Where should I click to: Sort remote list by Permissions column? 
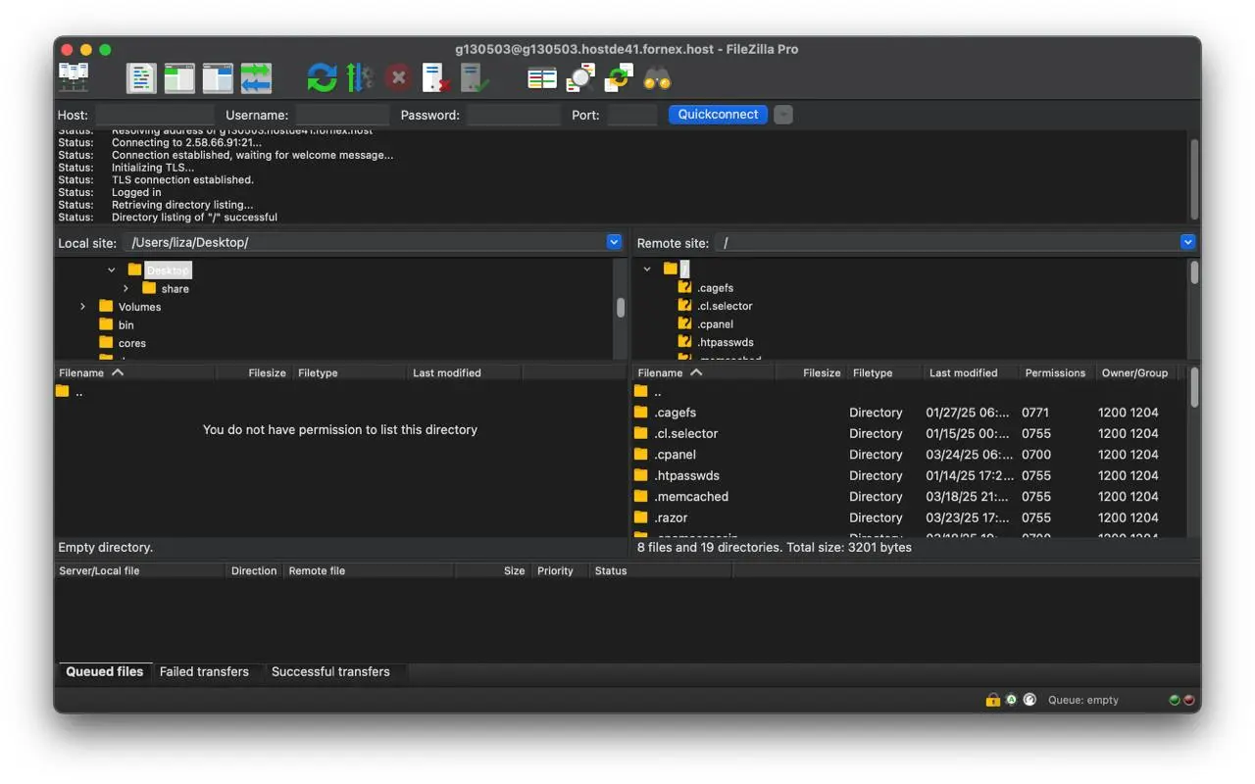(1055, 372)
